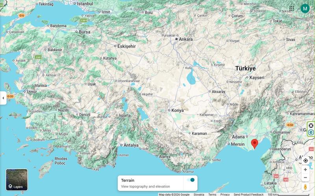Click the Yozgat city label
The width and height of the screenshot is (315, 196).
tap(234, 41)
